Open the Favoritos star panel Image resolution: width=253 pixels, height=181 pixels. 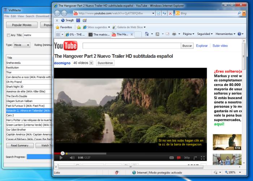[64, 27]
